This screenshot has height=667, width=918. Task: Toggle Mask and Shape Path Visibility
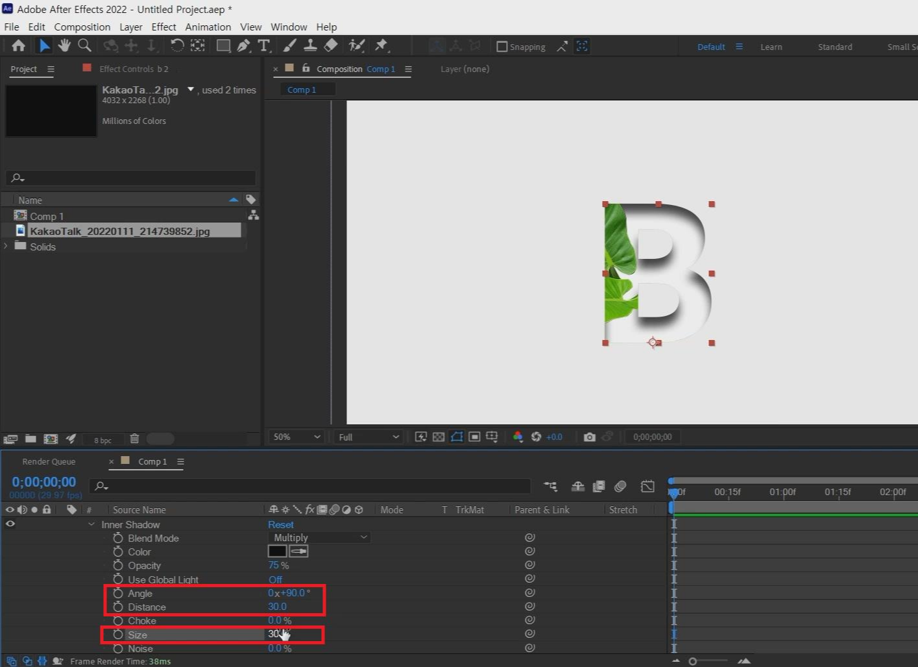pos(457,437)
